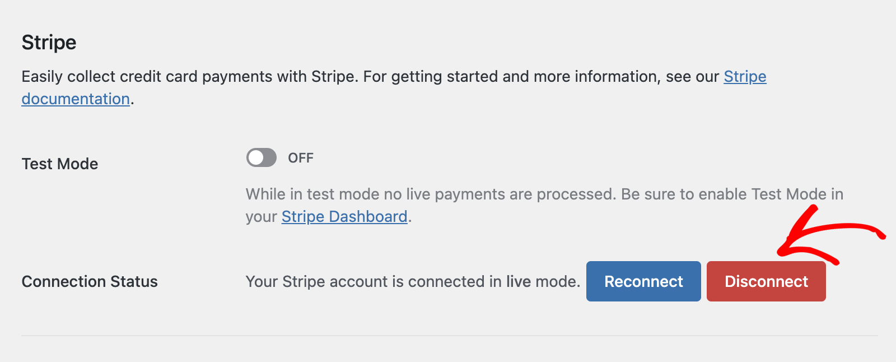Select the Stripe section heading
Viewport: 896px width, 362px height.
point(49,42)
